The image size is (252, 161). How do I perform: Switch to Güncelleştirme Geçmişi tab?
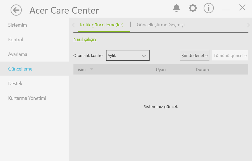point(160,25)
